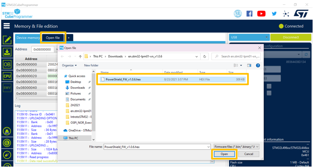This screenshot has width=314, height=168.
Task: Open Pictures in navigation pane
Action: (76, 93)
